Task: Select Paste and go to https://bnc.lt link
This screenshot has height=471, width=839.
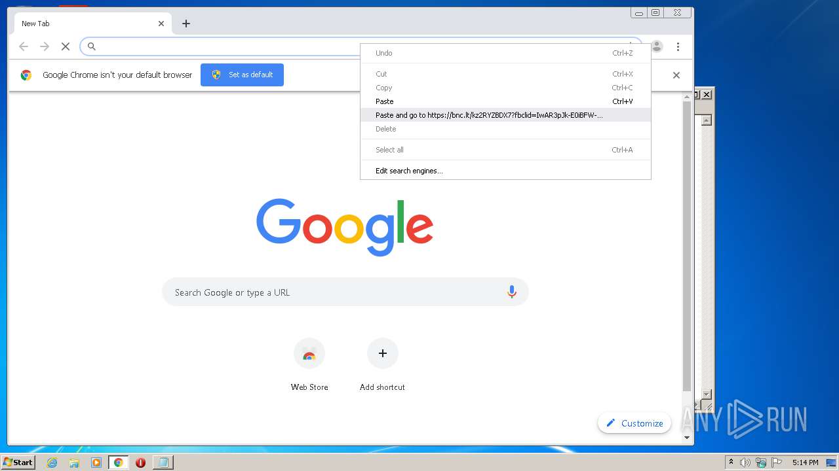Action: coord(505,115)
